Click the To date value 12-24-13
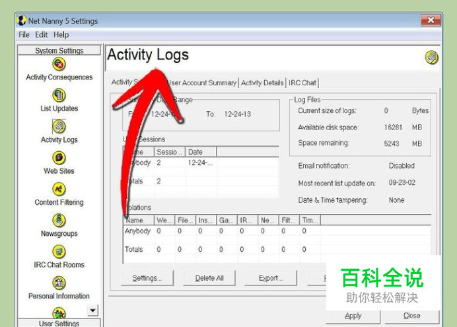457x327 pixels. (x=238, y=114)
